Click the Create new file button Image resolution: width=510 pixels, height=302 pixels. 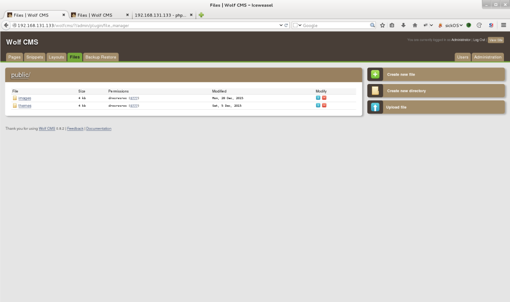(436, 74)
